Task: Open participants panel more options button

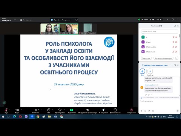Action: 177,58
